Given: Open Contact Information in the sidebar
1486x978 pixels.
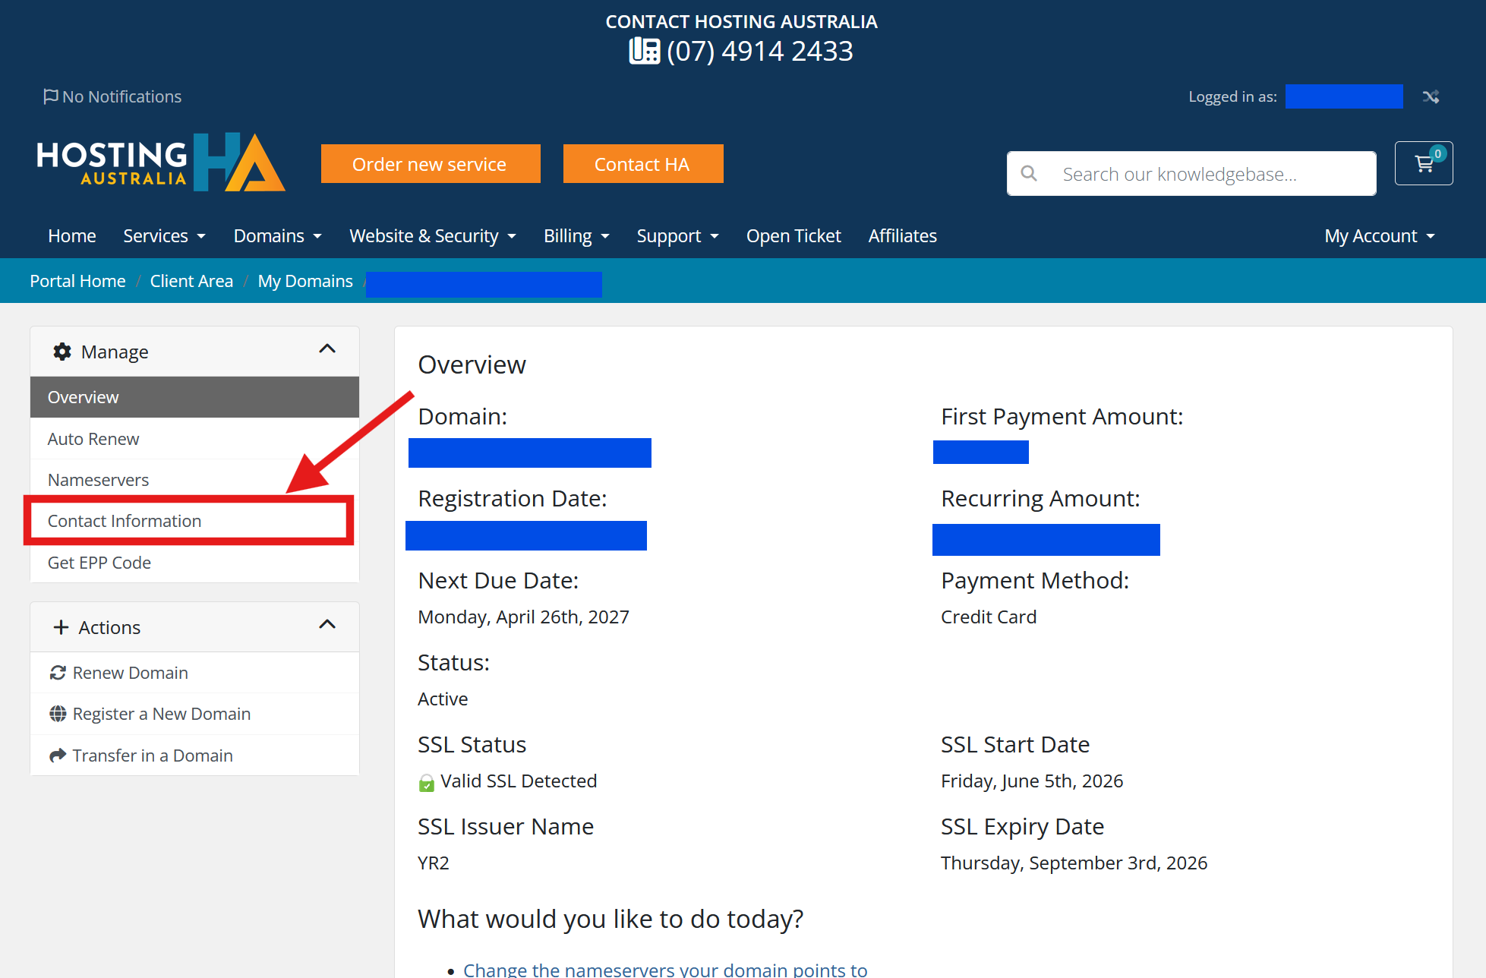Looking at the screenshot, I should 194,521.
